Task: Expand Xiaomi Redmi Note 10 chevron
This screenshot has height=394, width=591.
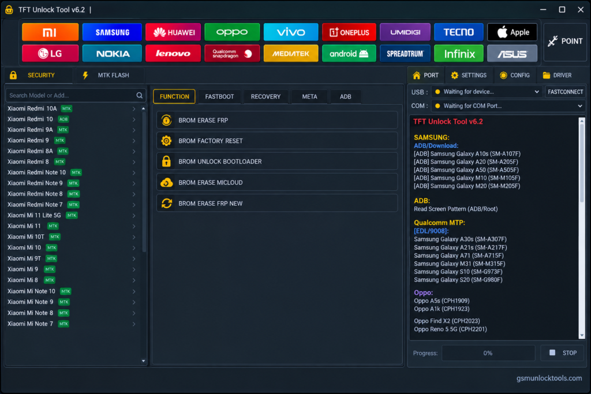Action: [134, 172]
